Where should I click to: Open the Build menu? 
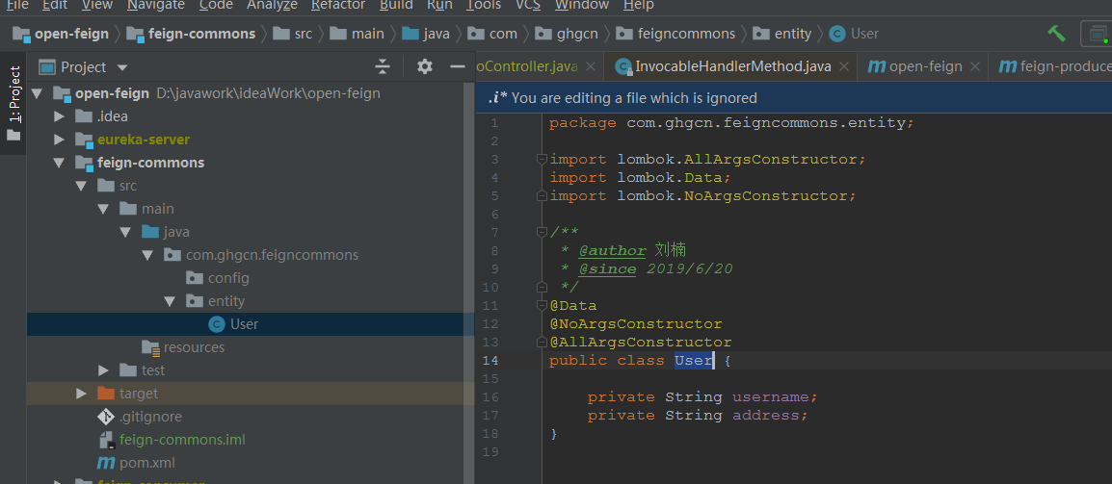click(x=396, y=5)
